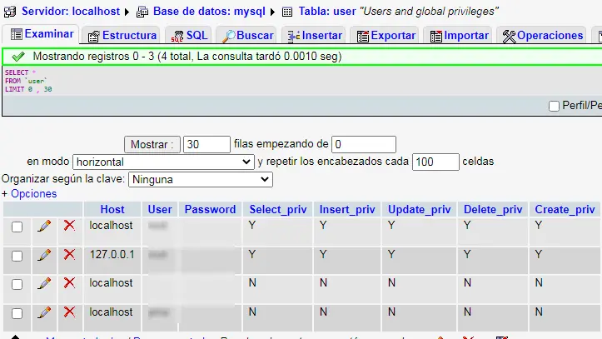Screen dimensions: 602x339
Task: Open the Estructura tab
Action: point(122,36)
